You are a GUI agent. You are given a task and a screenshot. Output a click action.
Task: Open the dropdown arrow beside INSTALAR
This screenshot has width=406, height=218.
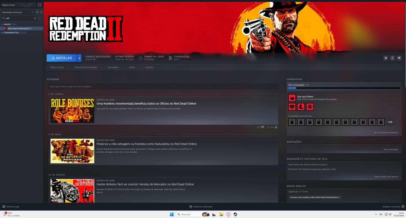coord(80,58)
